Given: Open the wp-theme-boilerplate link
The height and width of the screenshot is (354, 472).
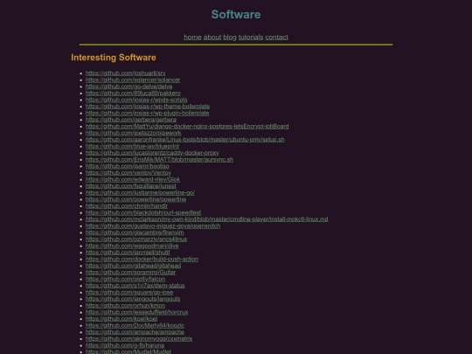Looking at the screenshot, I should pos(148,107).
